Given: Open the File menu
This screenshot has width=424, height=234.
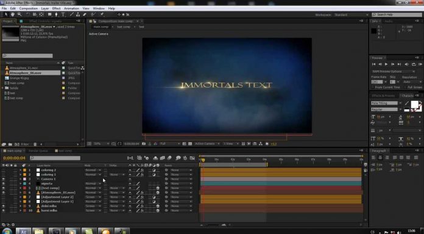Looking at the screenshot, I should tap(4, 9).
